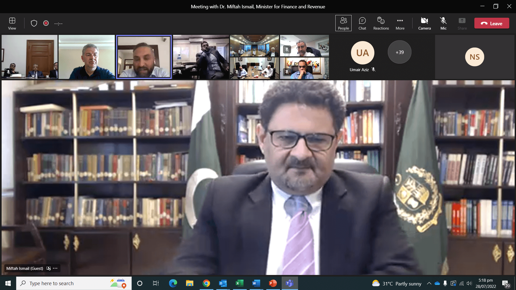
Task: Click the pin icon beside Miftah Ismail's name
Action: pos(49,268)
